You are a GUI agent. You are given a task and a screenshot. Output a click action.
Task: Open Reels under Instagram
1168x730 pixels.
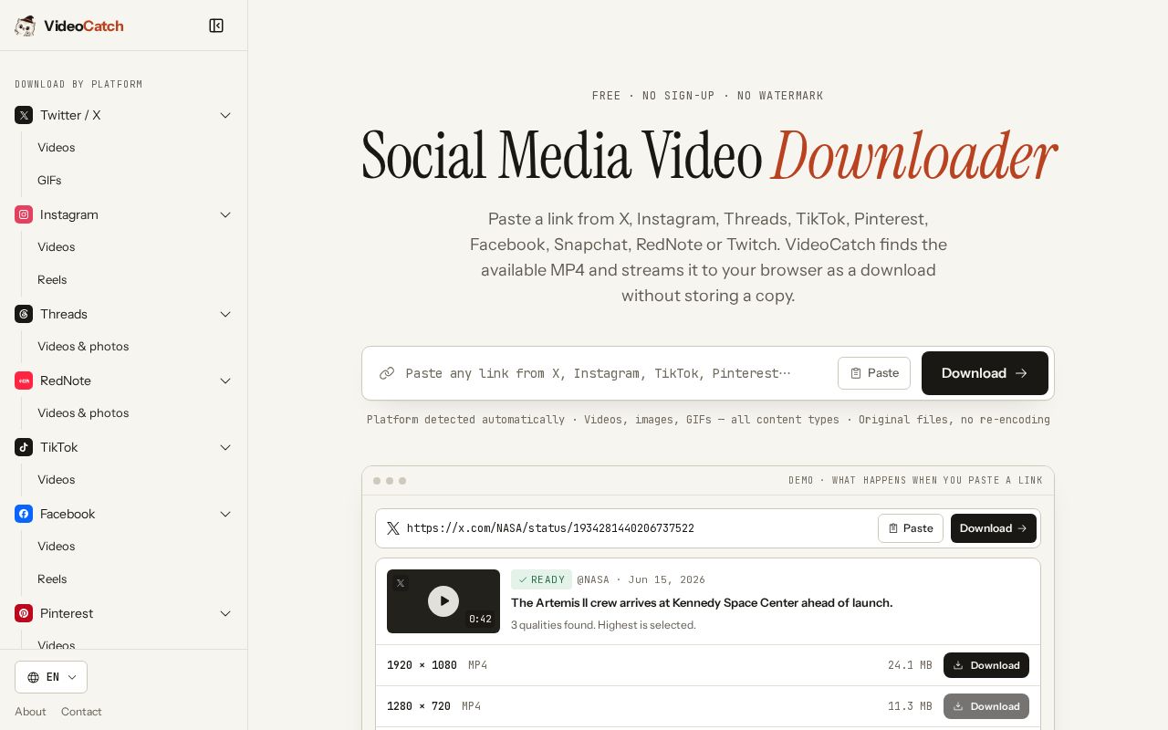[x=52, y=280]
